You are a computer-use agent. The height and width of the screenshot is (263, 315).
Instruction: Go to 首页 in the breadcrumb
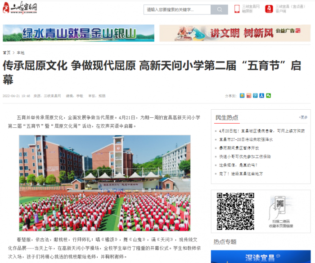tap(7, 53)
